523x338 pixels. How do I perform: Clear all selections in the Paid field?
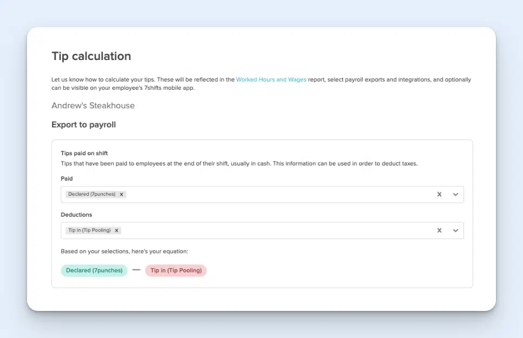click(440, 195)
